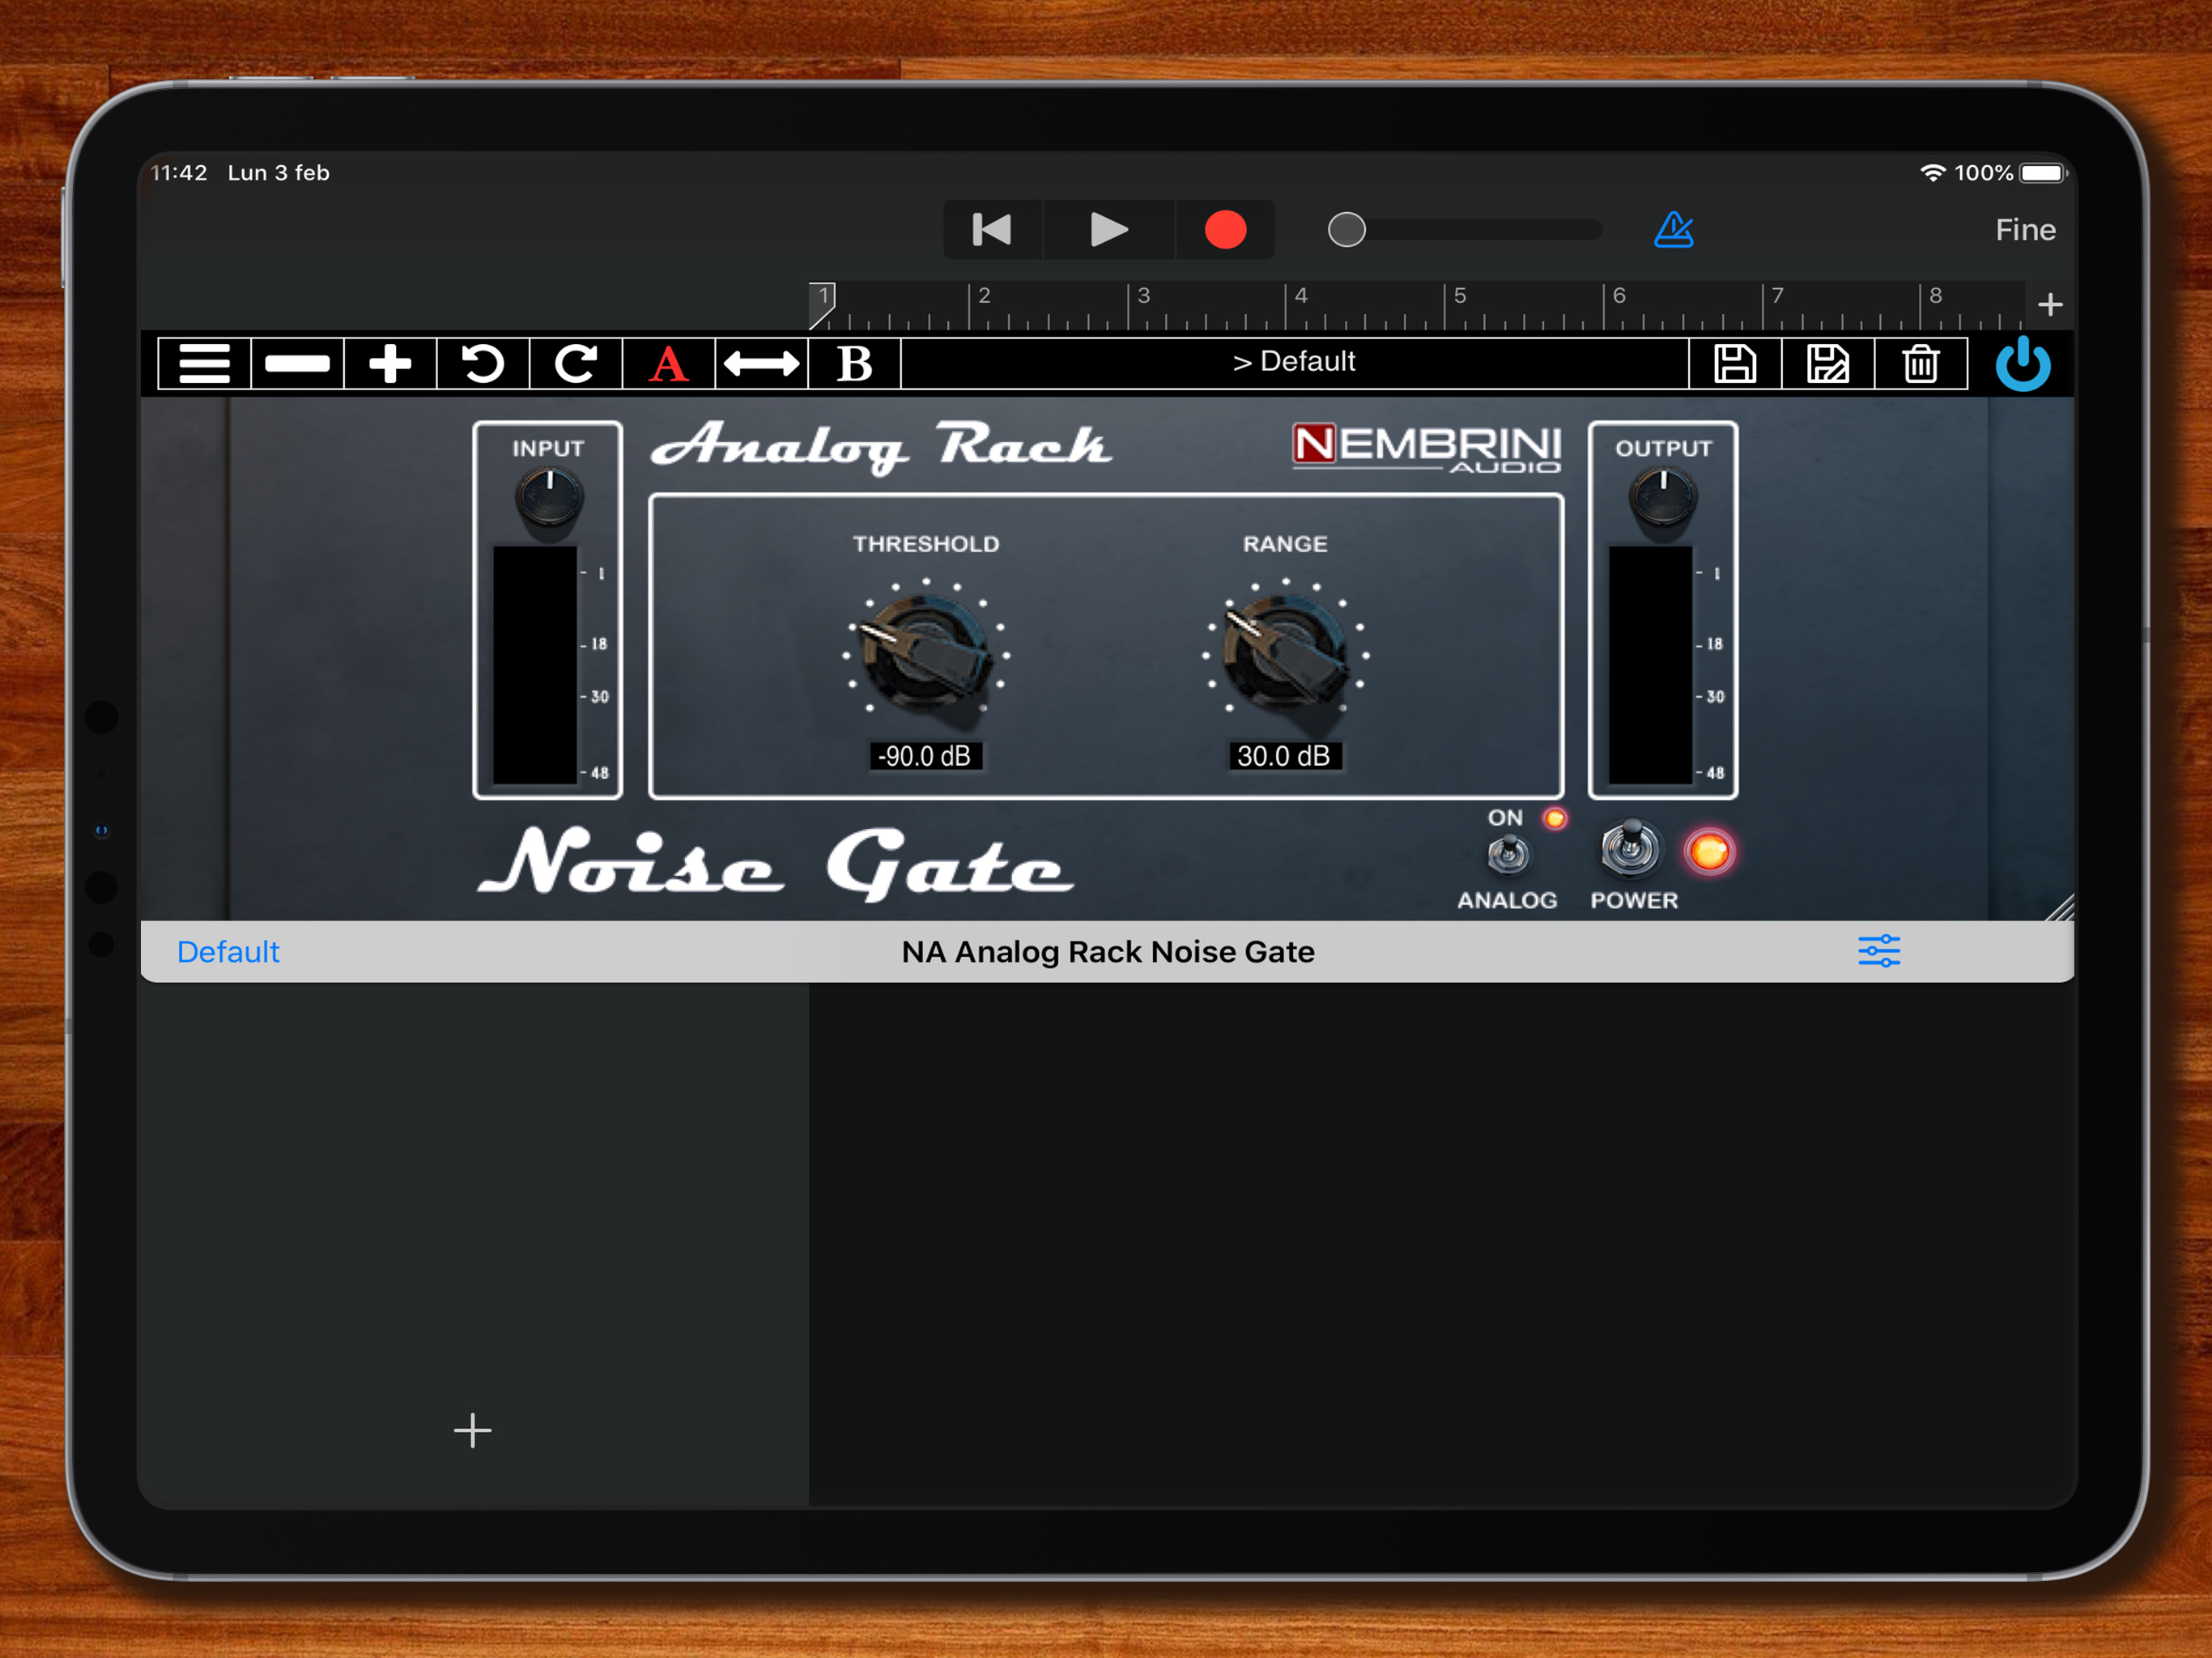Open the hamburger menu in plugin toolbar
The width and height of the screenshot is (2212, 1658).
pos(204,363)
